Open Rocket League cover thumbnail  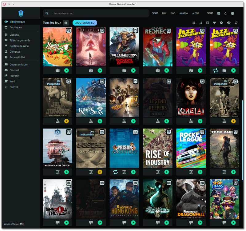click(x=191, y=148)
